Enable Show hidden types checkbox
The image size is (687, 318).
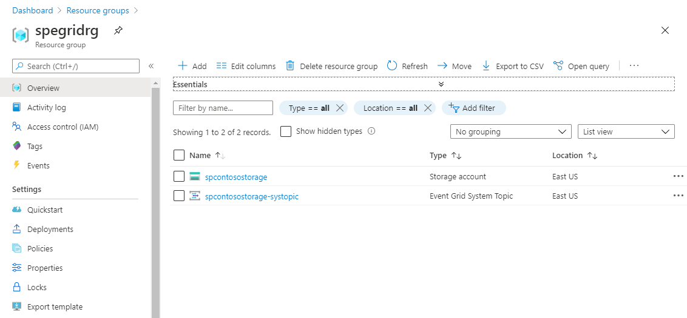(286, 131)
